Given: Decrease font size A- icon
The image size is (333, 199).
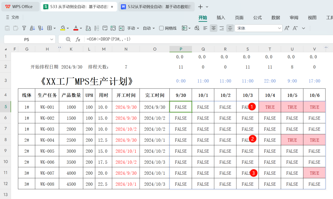Looking at the screenshot, I should 295,28.
